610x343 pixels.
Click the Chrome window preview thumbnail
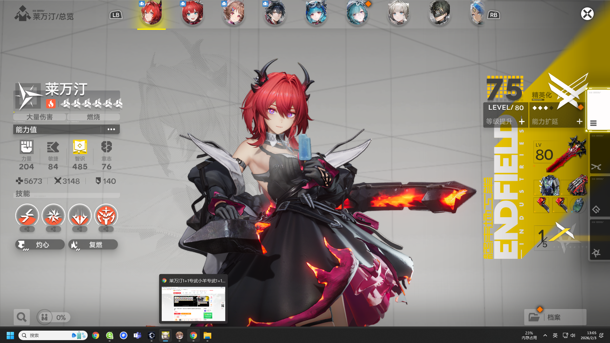pyautogui.click(x=193, y=304)
